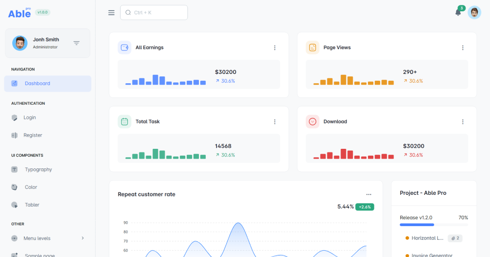
Task: Click the Menu levels icon
Action: (14, 238)
